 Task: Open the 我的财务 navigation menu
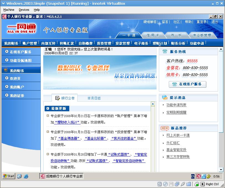point(11,43)
